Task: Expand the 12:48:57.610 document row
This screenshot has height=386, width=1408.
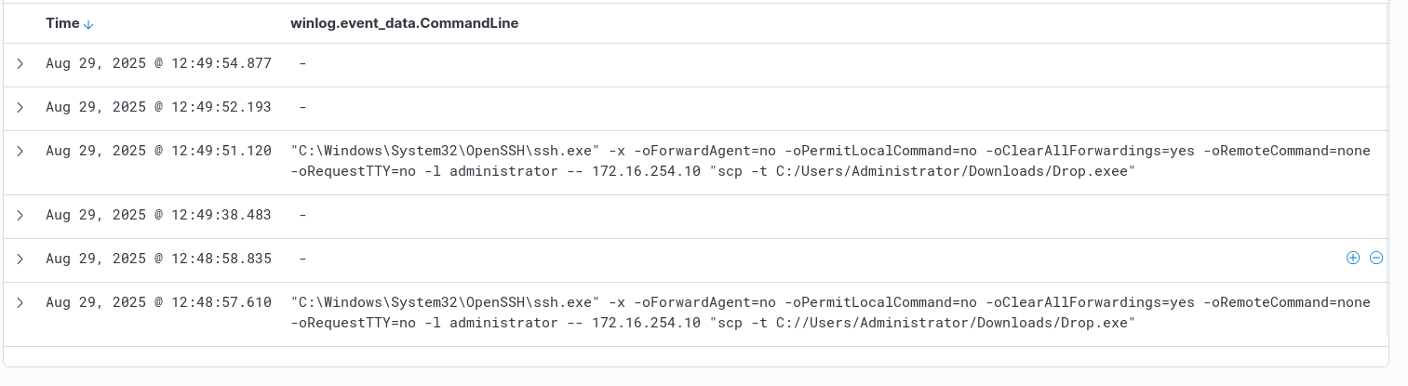Action: pos(20,302)
